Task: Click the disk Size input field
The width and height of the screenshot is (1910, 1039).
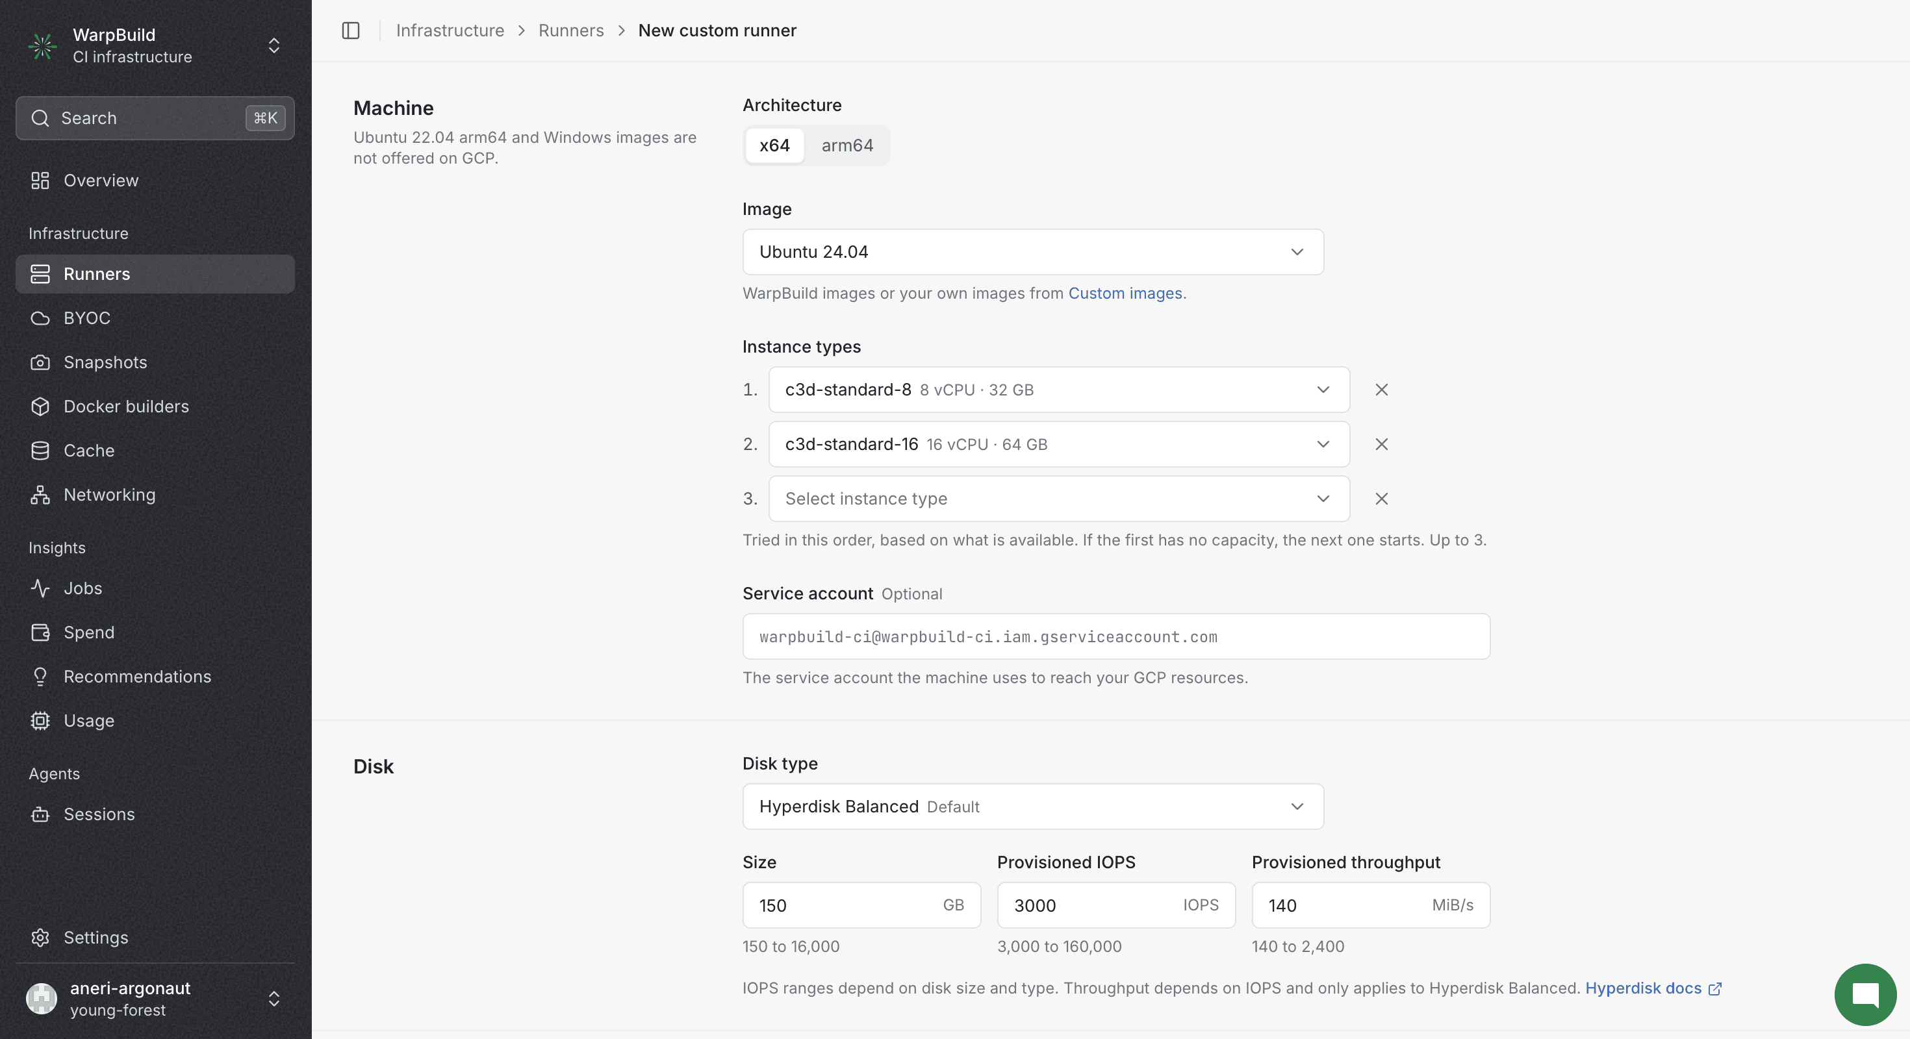Action: pos(861,905)
